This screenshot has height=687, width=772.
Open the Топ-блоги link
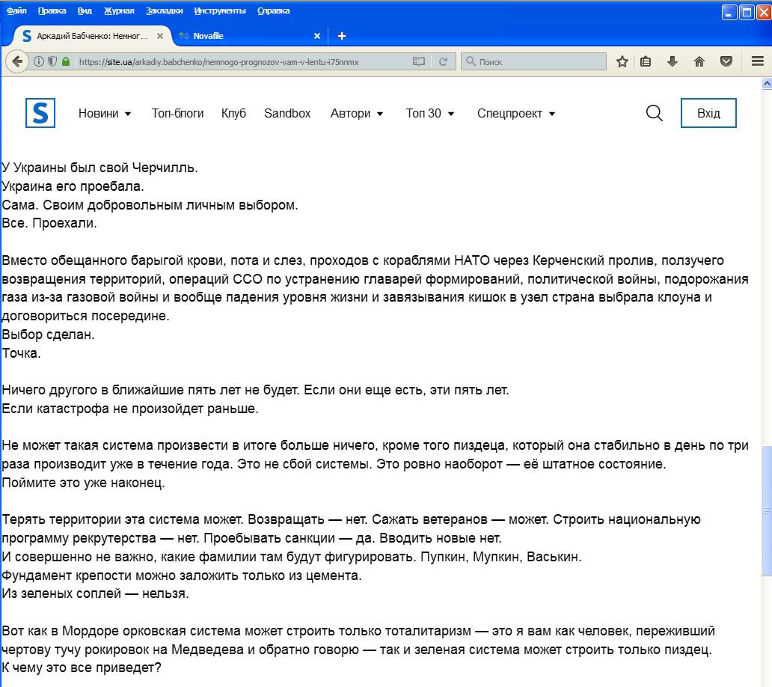(x=178, y=113)
